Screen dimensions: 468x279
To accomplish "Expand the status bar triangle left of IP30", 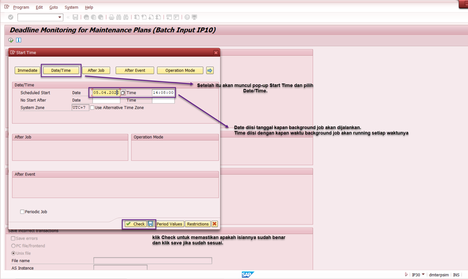I will [x=406, y=275].
